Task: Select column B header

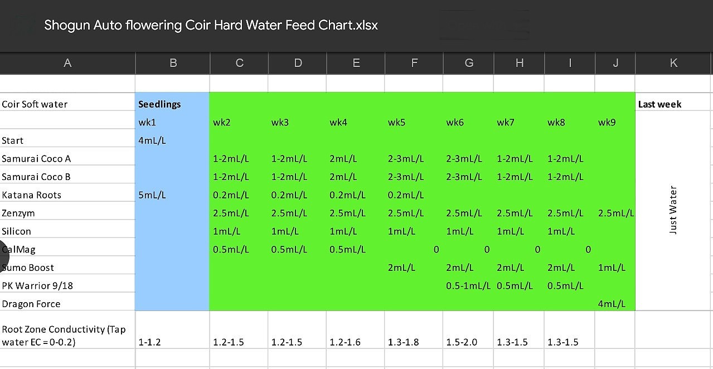Action: (x=173, y=63)
